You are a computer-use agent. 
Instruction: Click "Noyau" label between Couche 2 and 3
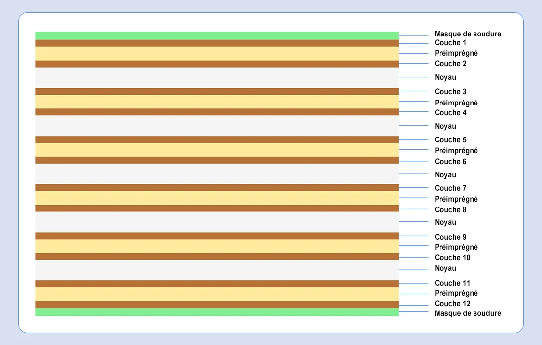click(x=445, y=77)
